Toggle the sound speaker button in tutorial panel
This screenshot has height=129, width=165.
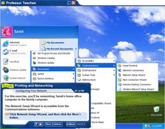(41, 124)
